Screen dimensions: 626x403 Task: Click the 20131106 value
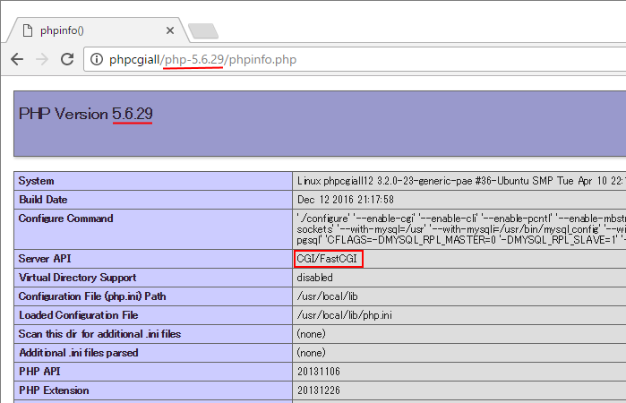coord(318,372)
